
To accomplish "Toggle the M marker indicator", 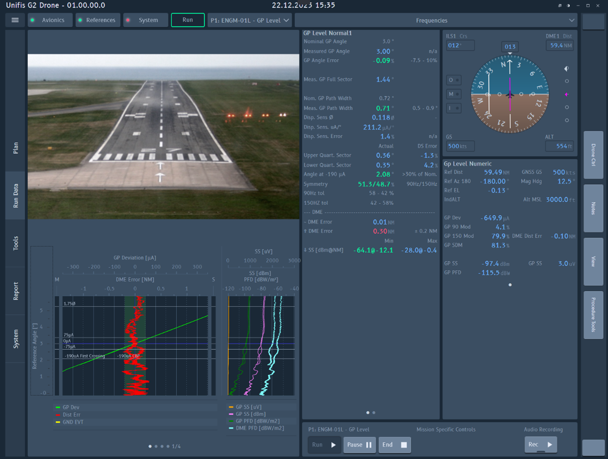I will click(453, 94).
